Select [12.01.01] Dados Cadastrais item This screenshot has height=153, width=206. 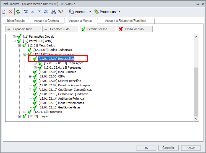(x=53, y=50)
